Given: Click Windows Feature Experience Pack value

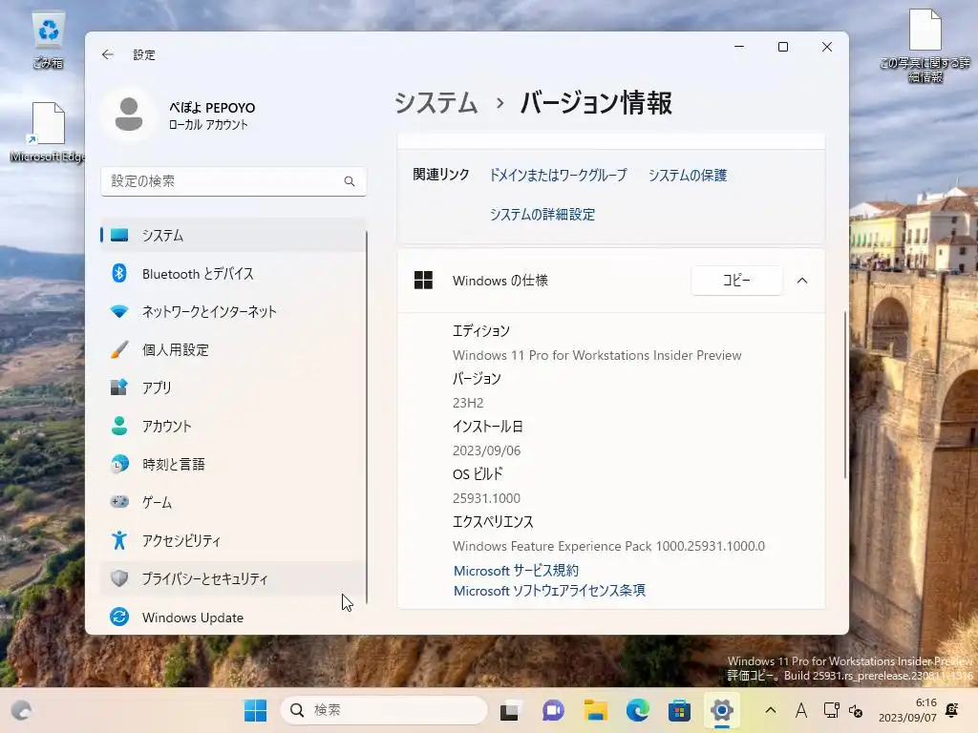Looking at the screenshot, I should click(x=608, y=546).
